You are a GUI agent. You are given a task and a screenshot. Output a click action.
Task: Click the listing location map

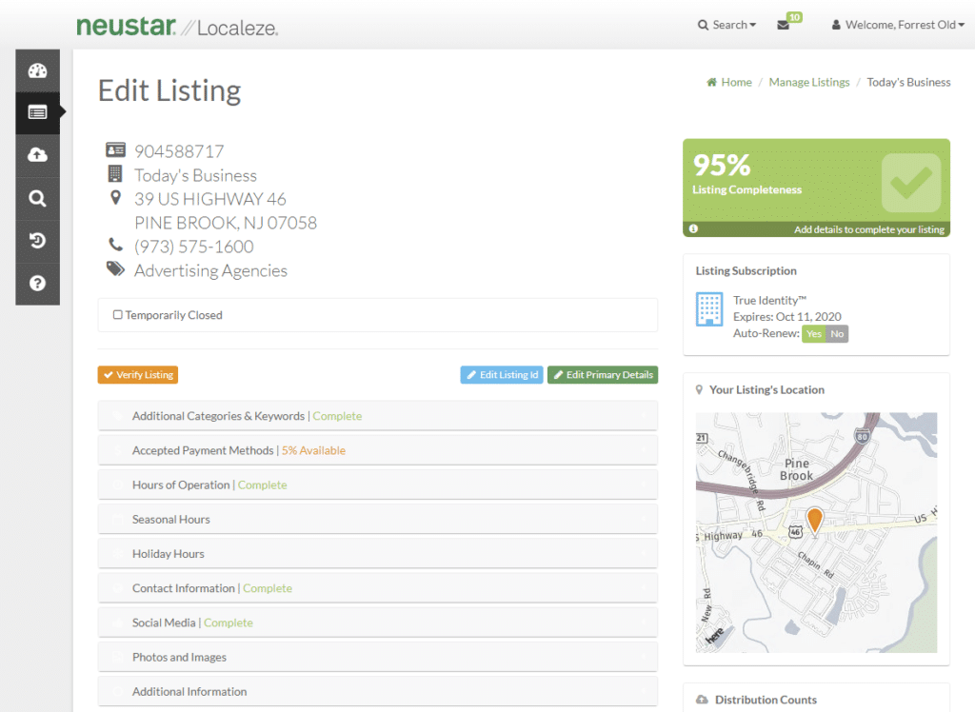[x=816, y=532]
